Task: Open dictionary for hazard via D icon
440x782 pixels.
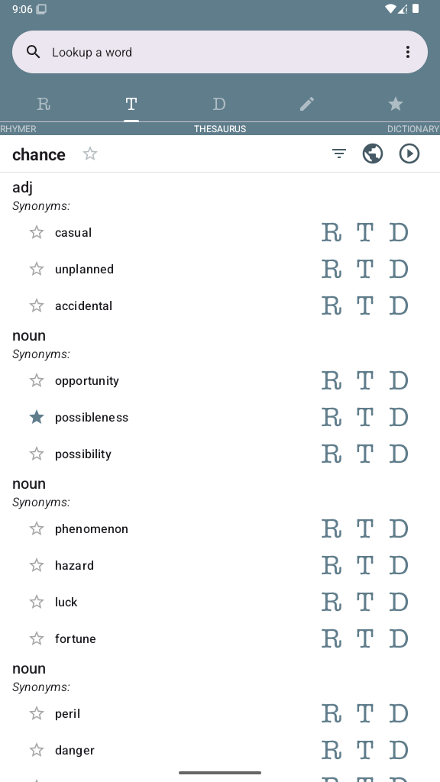Action: pyautogui.click(x=399, y=565)
